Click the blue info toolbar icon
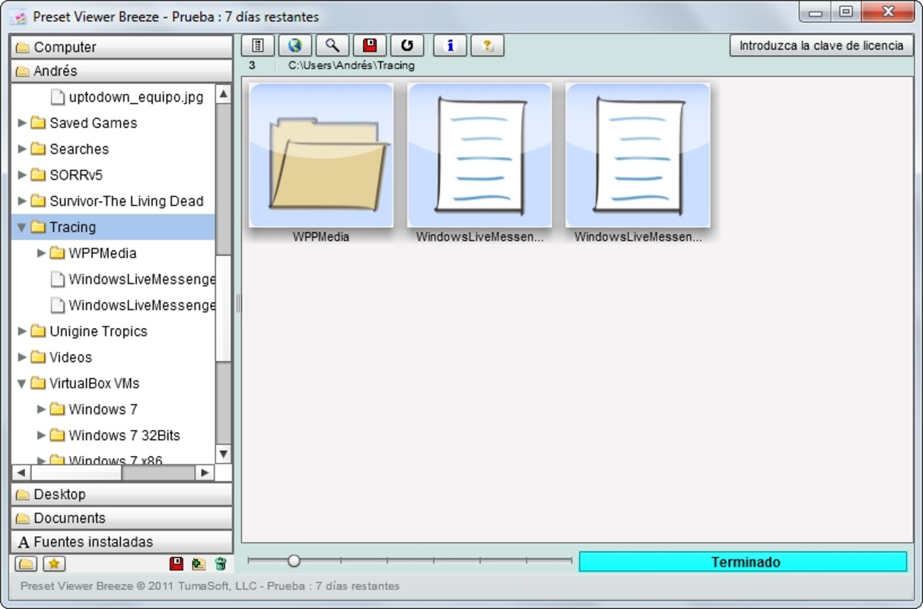Viewport: 923px width, 609px height. pyautogui.click(x=450, y=46)
